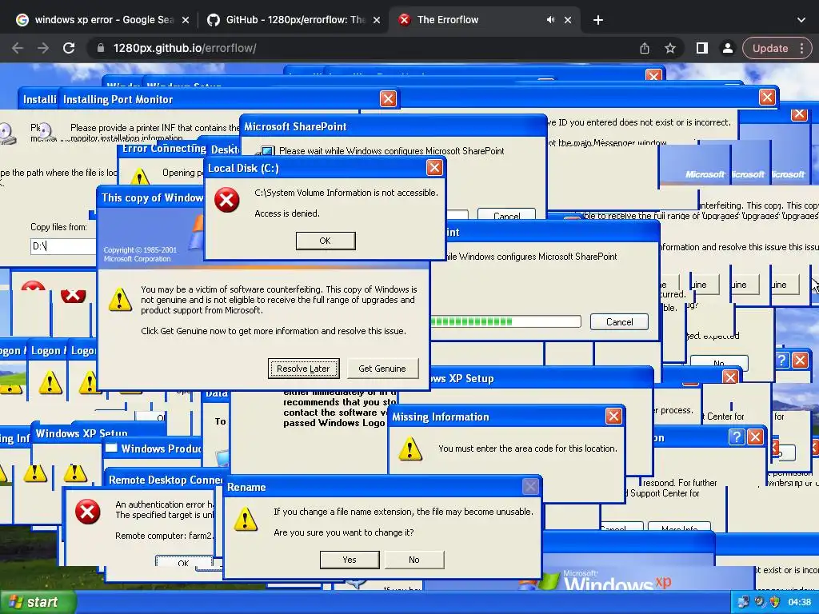Viewport: 819px width, 614px height.
Task: Click warning icon in Rename dialog
Action: point(246,520)
